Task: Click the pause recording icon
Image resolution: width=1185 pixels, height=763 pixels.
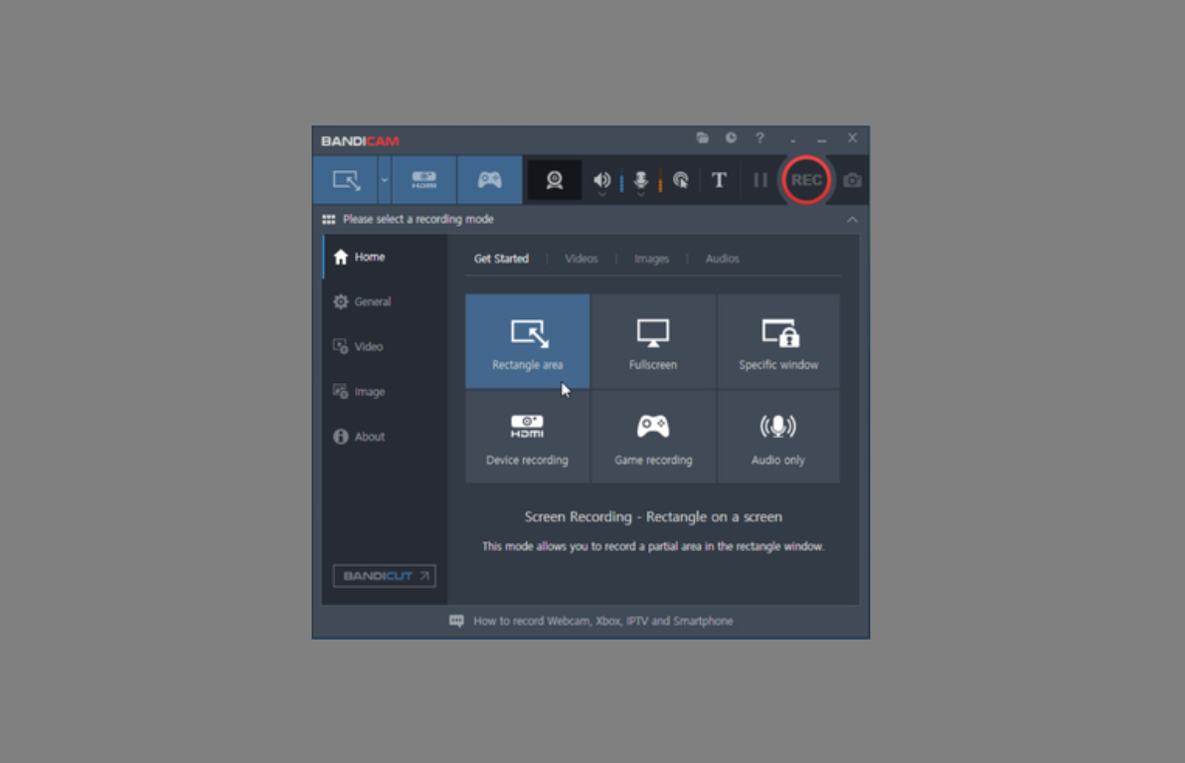Action: [x=761, y=180]
